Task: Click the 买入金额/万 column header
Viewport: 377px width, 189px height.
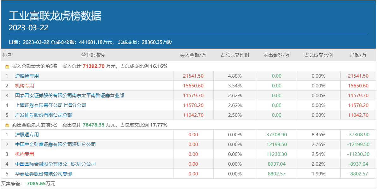Action: click(x=193, y=55)
